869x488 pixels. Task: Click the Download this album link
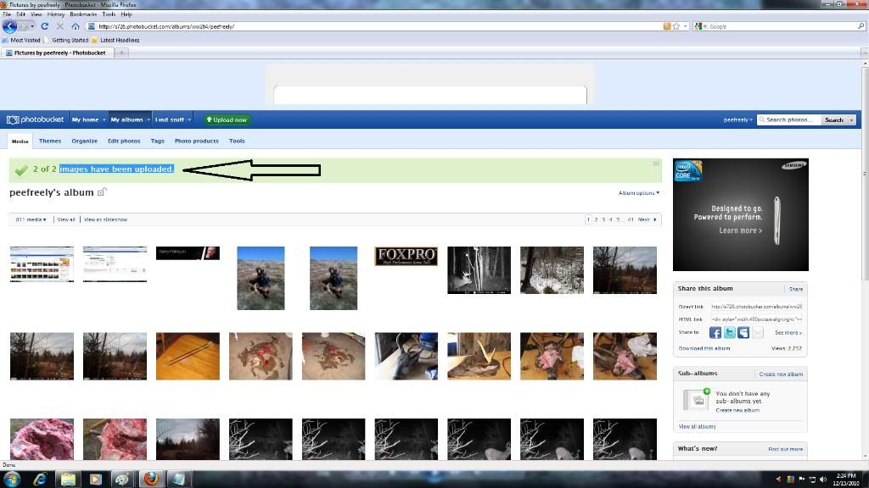point(704,348)
